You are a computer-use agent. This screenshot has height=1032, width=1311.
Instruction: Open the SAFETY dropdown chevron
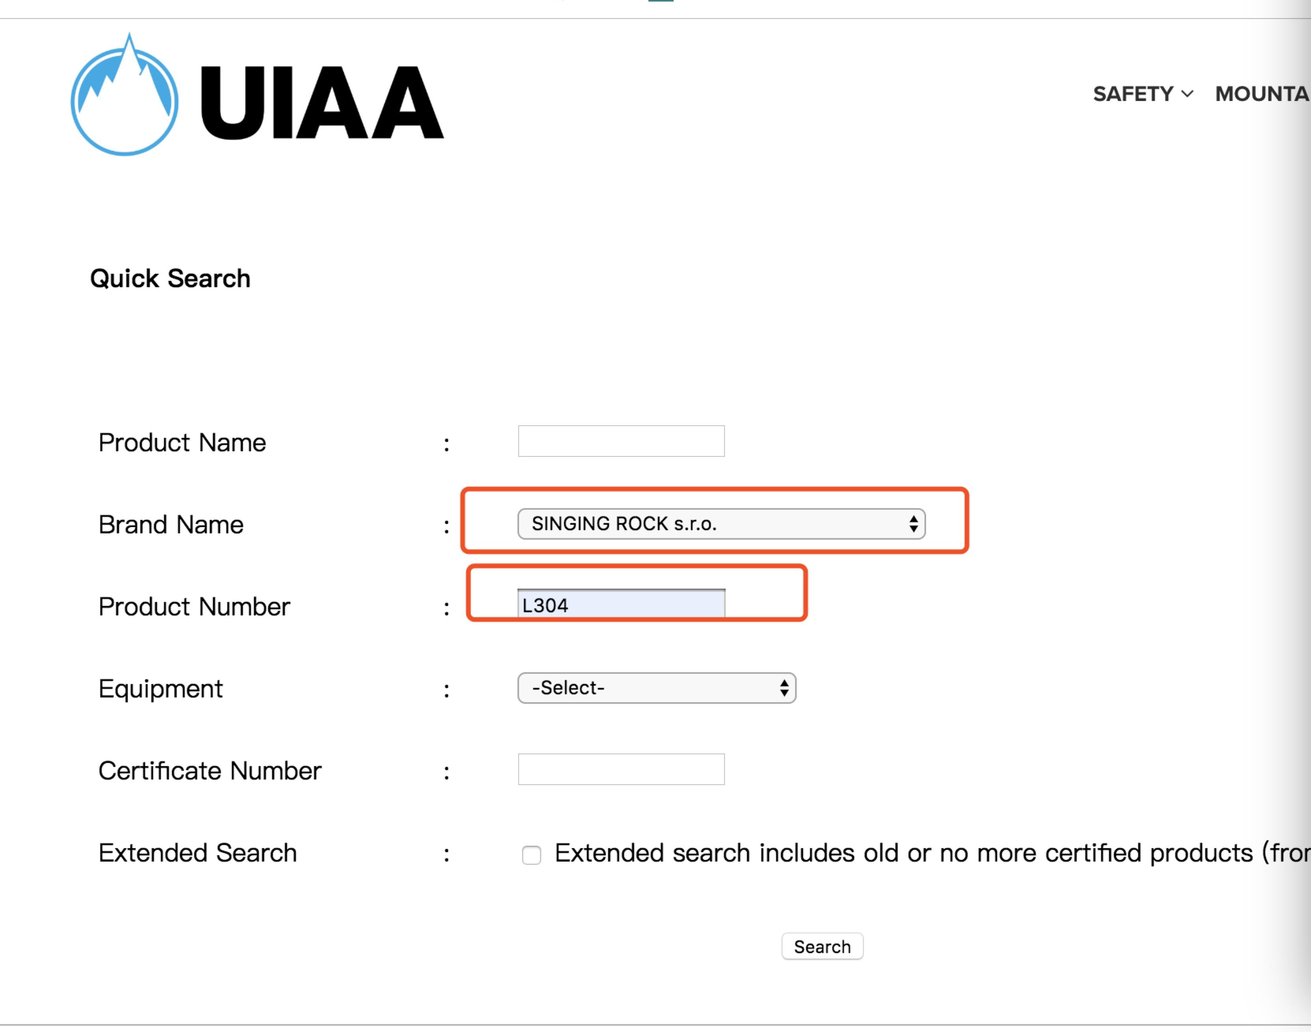[1187, 94]
